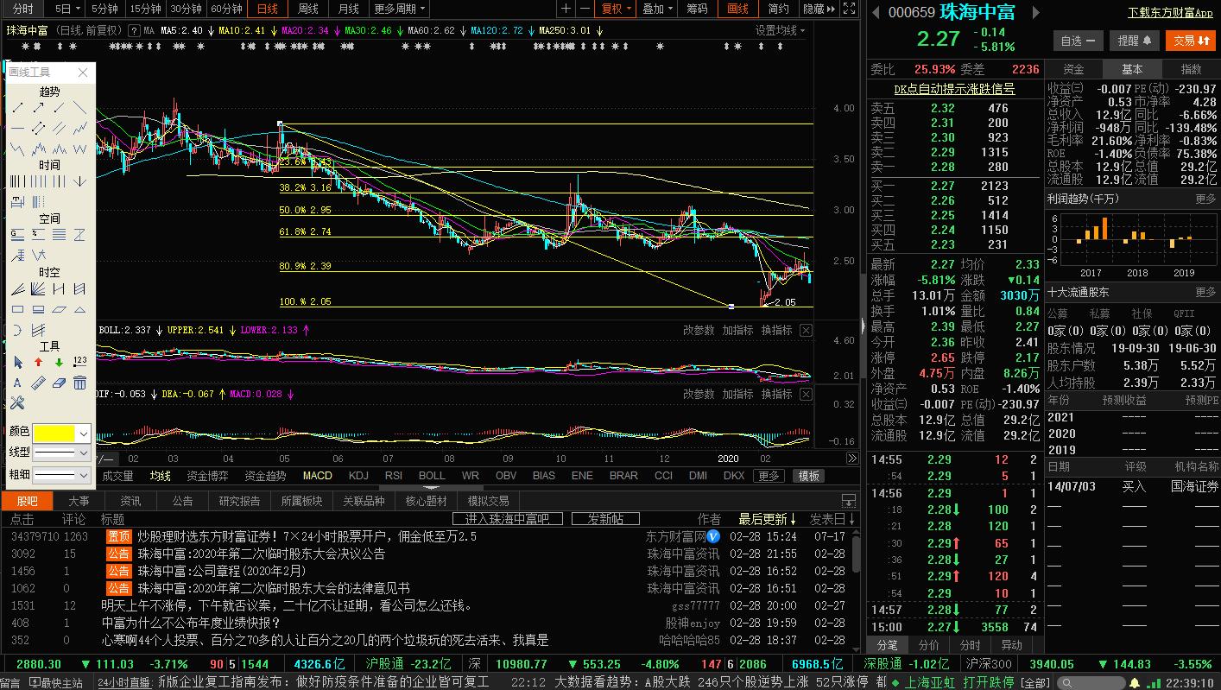This screenshot has width=1221, height=690.
Task: Select the red up-arrow marker tool
Action: pyautogui.click(x=38, y=361)
